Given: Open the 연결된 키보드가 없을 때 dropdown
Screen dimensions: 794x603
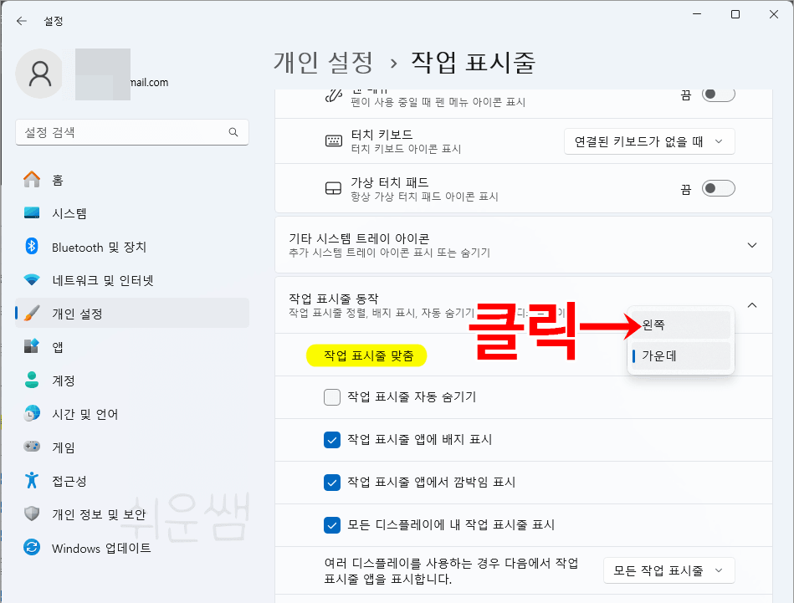Looking at the screenshot, I should pos(649,141).
